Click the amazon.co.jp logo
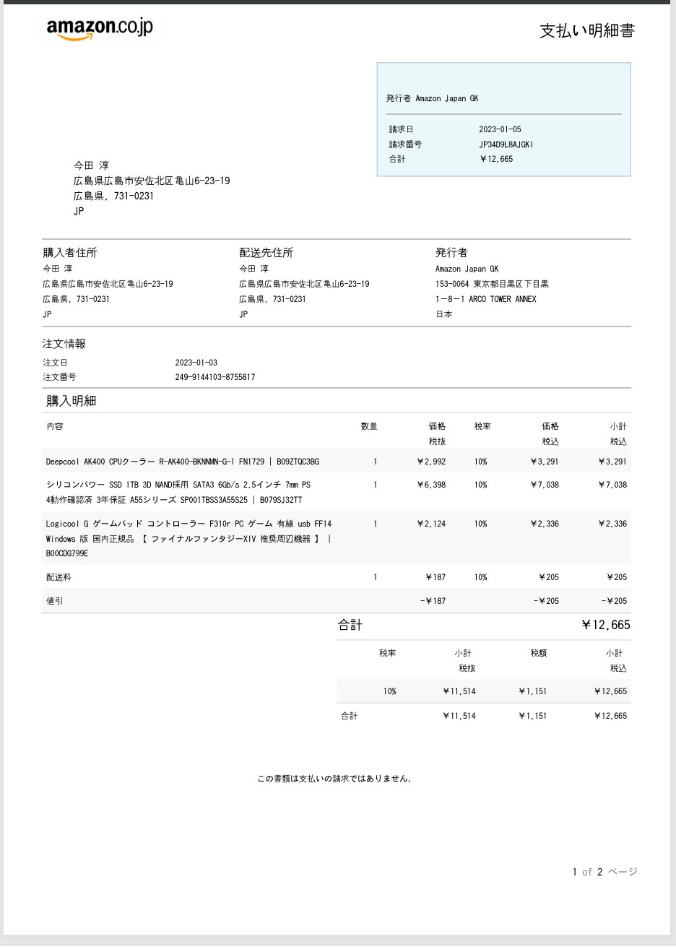Image resolution: width=676 pixels, height=947 pixels. pos(100,29)
